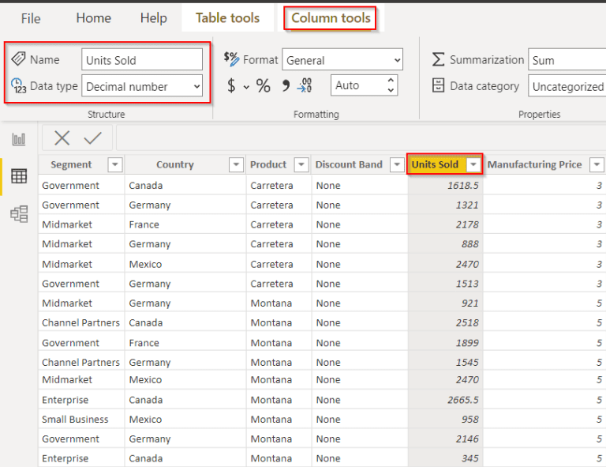Image resolution: width=606 pixels, height=467 pixels.
Task: Open Data type dropdown
Action: pyautogui.click(x=142, y=86)
